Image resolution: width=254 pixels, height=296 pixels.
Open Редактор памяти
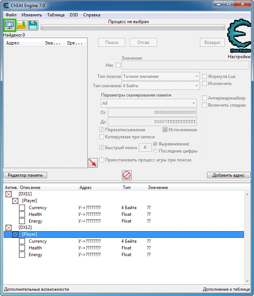tap(25, 175)
